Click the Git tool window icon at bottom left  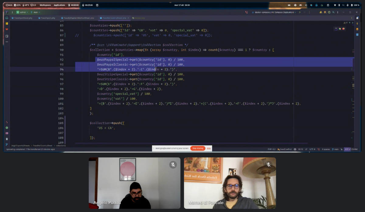click(7, 145)
